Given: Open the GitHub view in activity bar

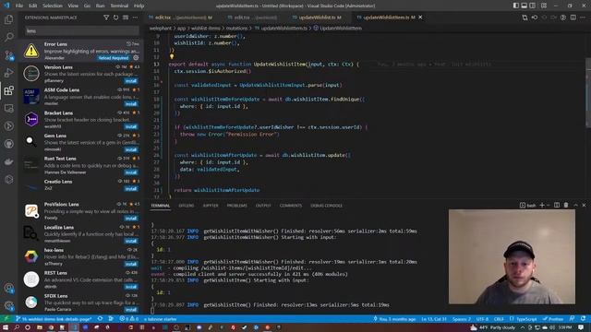Looking at the screenshot, I should click(8, 144).
